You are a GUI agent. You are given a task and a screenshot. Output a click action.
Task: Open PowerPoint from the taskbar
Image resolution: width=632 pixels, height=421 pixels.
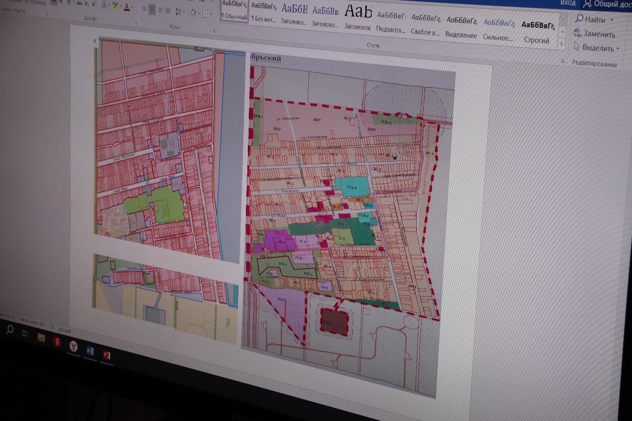pos(106,354)
